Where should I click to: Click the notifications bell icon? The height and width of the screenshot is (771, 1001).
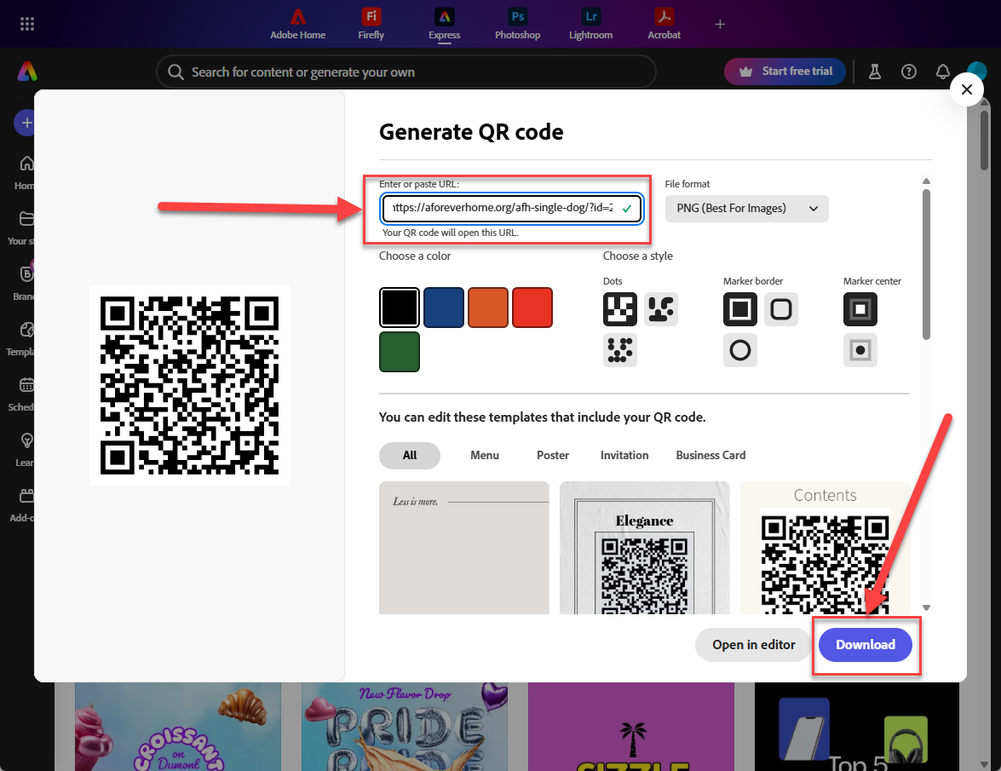pos(942,72)
